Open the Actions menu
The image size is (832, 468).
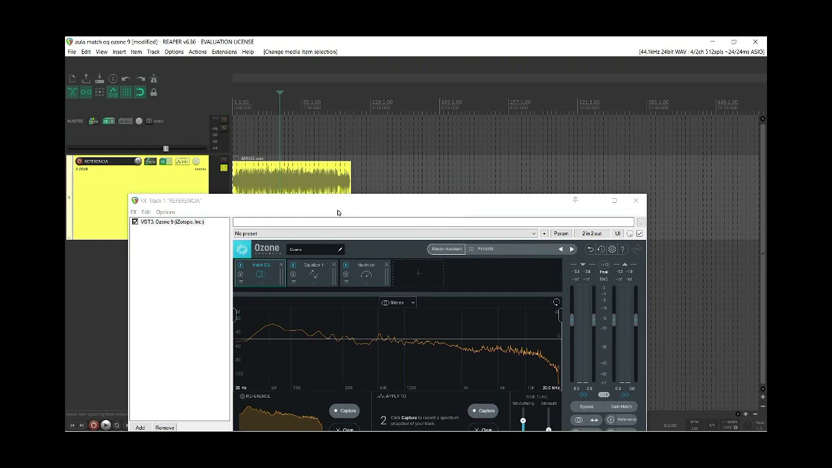[x=198, y=52]
